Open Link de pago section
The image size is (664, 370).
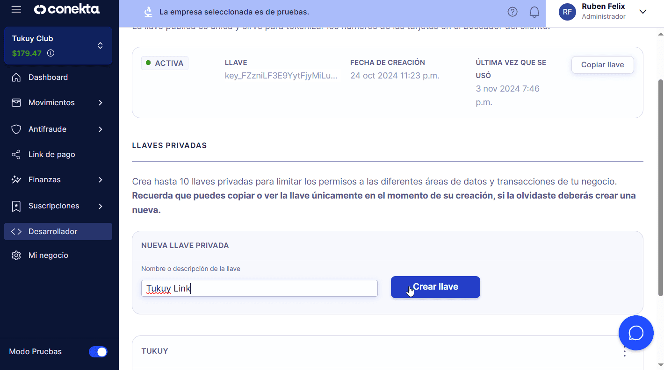tap(51, 155)
